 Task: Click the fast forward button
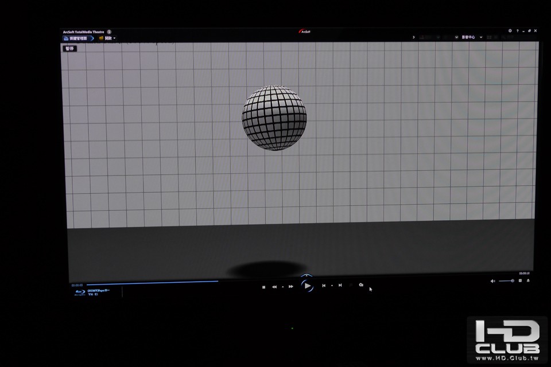pos(291,287)
